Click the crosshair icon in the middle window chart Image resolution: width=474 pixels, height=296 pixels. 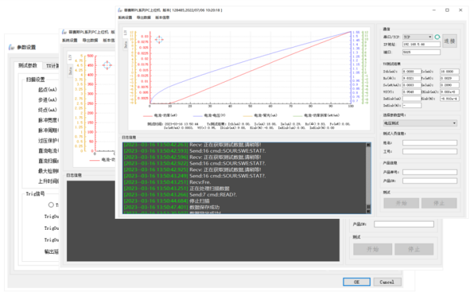pos(107,67)
